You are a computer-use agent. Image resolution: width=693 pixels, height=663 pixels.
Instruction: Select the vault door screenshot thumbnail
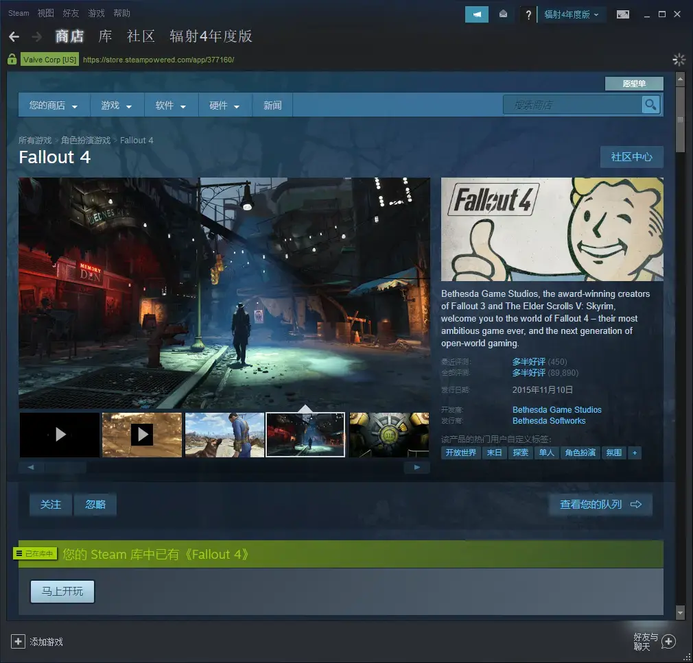pyautogui.click(x=389, y=435)
